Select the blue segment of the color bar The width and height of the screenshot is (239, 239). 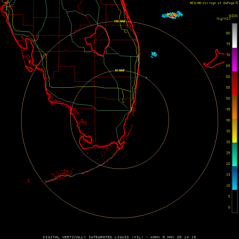234,178
